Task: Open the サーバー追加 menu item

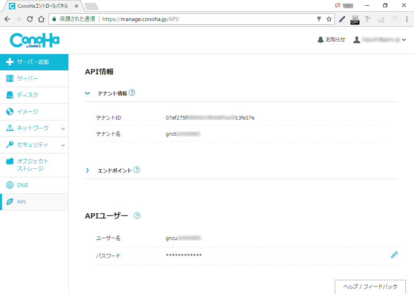Action: coord(34,62)
